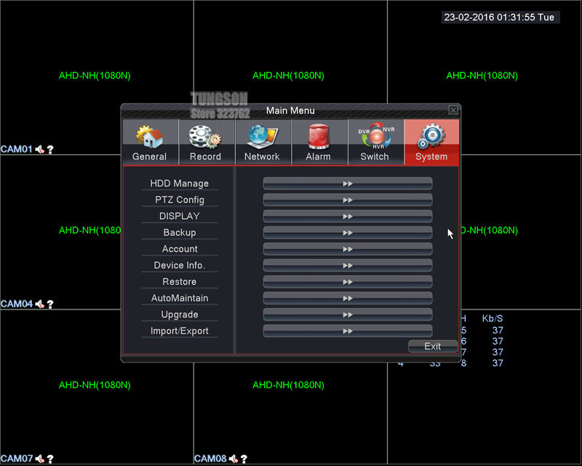Open the AutoMaintain arrow bar
Image resolution: width=582 pixels, height=466 pixels.
click(x=348, y=298)
